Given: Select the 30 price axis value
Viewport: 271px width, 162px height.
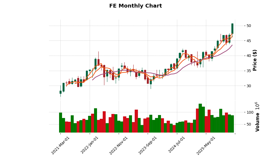Looking at the screenshot, I should 249,86.
